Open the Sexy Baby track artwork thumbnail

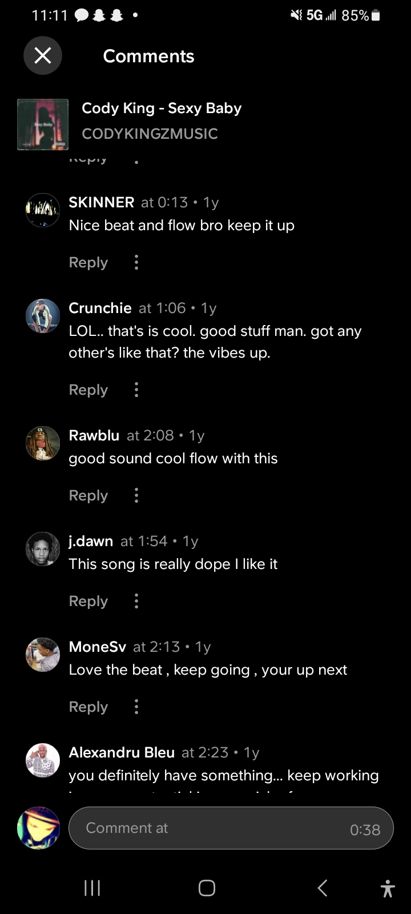43,125
